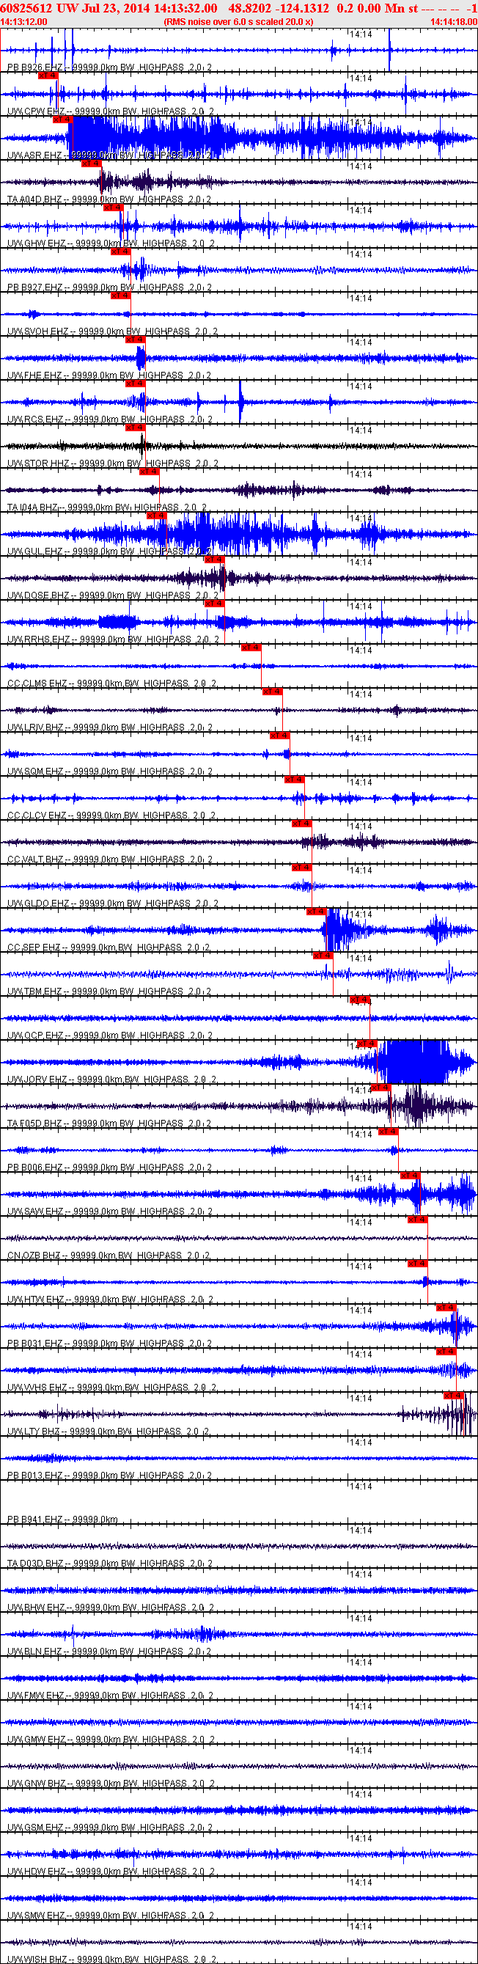
Task: Click the RMS noise scaling note
Action: click(238, 22)
